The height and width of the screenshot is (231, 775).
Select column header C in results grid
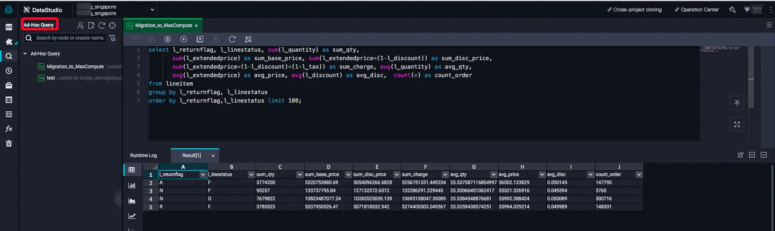[280, 167]
